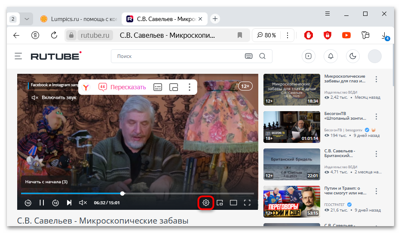
Task: Open Rutube hamburger side menu
Action: tap(18, 56)
